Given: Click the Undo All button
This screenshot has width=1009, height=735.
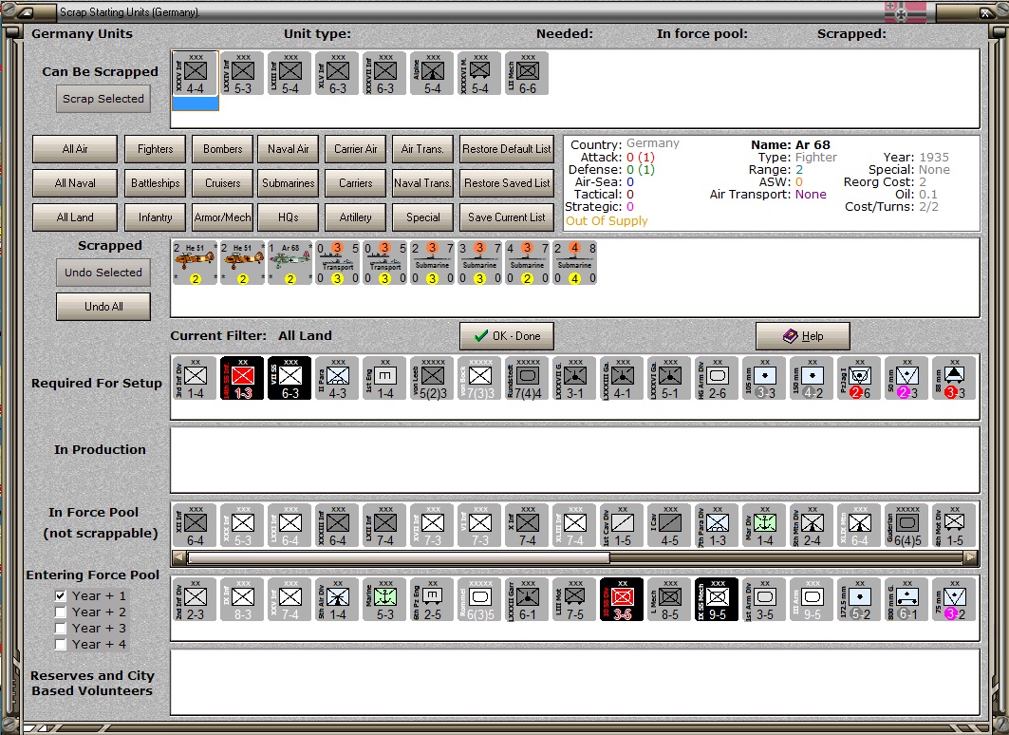Looking at the screenshot, I should coord(103,307).
